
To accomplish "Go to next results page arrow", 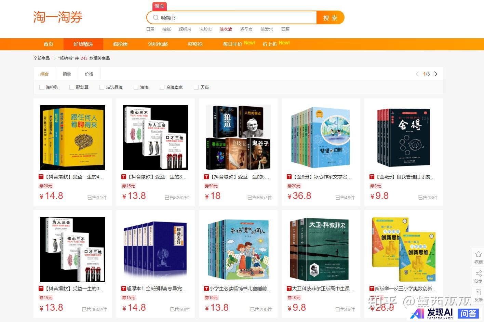I will (436, 74).
